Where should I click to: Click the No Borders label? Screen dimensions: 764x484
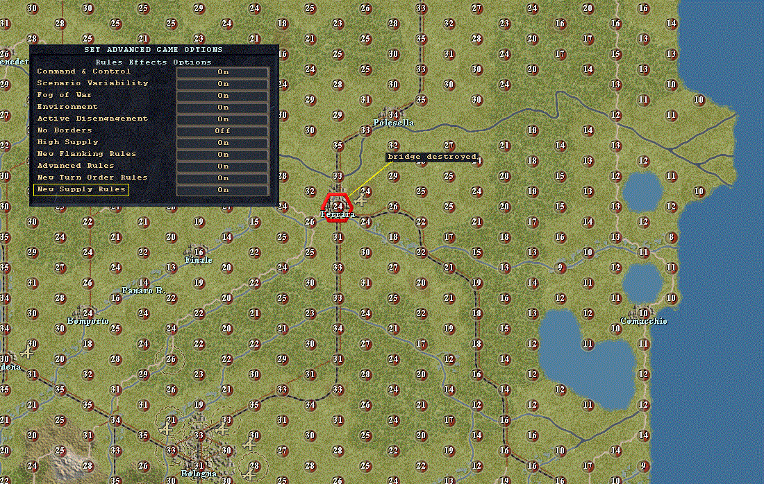[65, 130]
